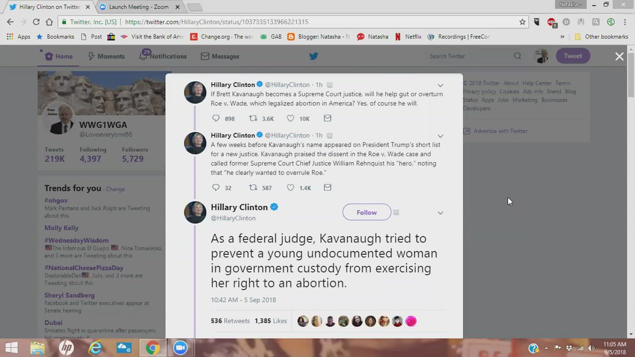Viewport: 635px width, 357px height.
Task: Like the first Roe v. Wade tweet
Action: 291,119
